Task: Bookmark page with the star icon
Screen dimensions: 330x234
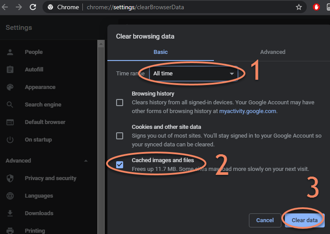Action: (x=299, y=7)
